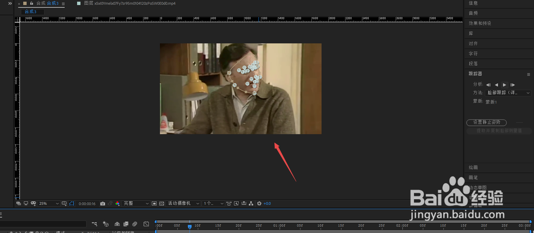
Task: Click the 跟踪器 panel title
Action: click(475, 74)
